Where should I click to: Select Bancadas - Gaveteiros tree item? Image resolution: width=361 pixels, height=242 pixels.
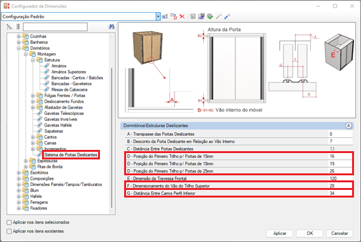pyautogui.click(x=71, y=84)
